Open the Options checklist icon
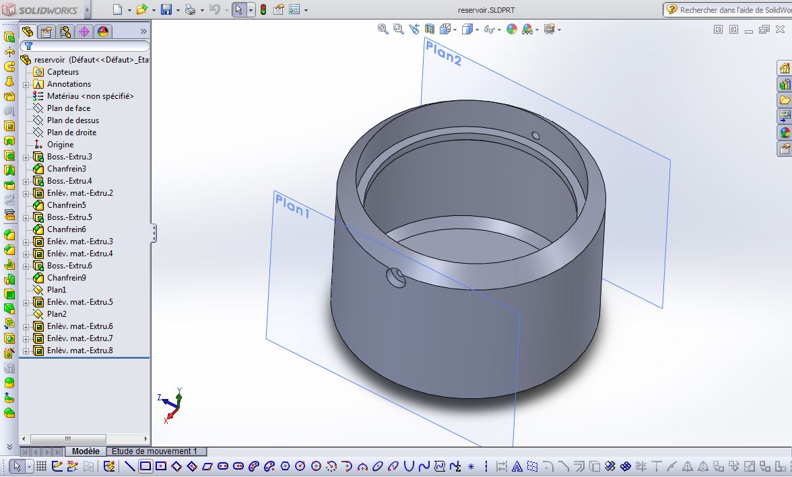Viewport: 792px width, 477px height. (294, 9)
